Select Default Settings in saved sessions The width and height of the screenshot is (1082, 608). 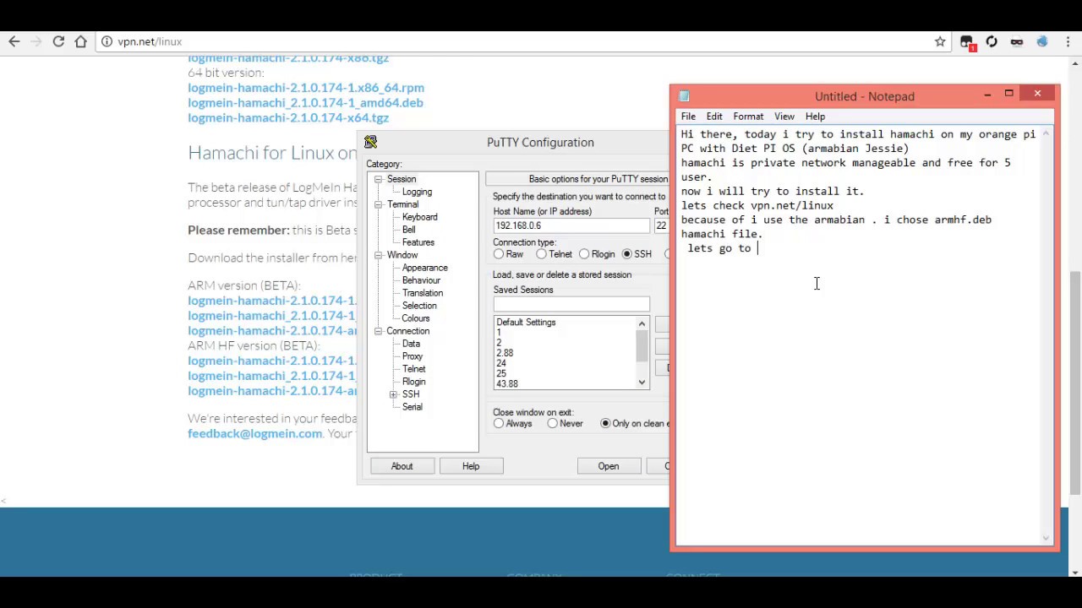[526, 323]
